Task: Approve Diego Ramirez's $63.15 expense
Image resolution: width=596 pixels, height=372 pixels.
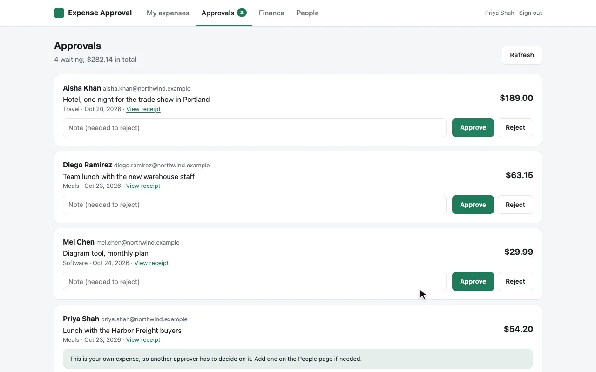Action: coord(473,205)
